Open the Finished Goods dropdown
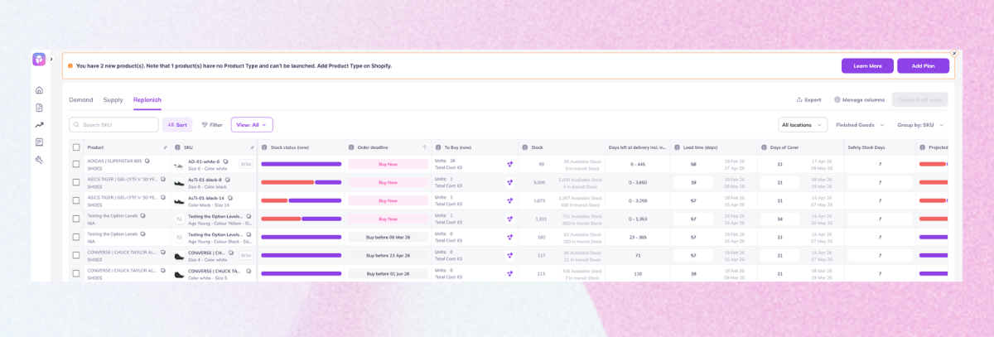 click(860, 125)
